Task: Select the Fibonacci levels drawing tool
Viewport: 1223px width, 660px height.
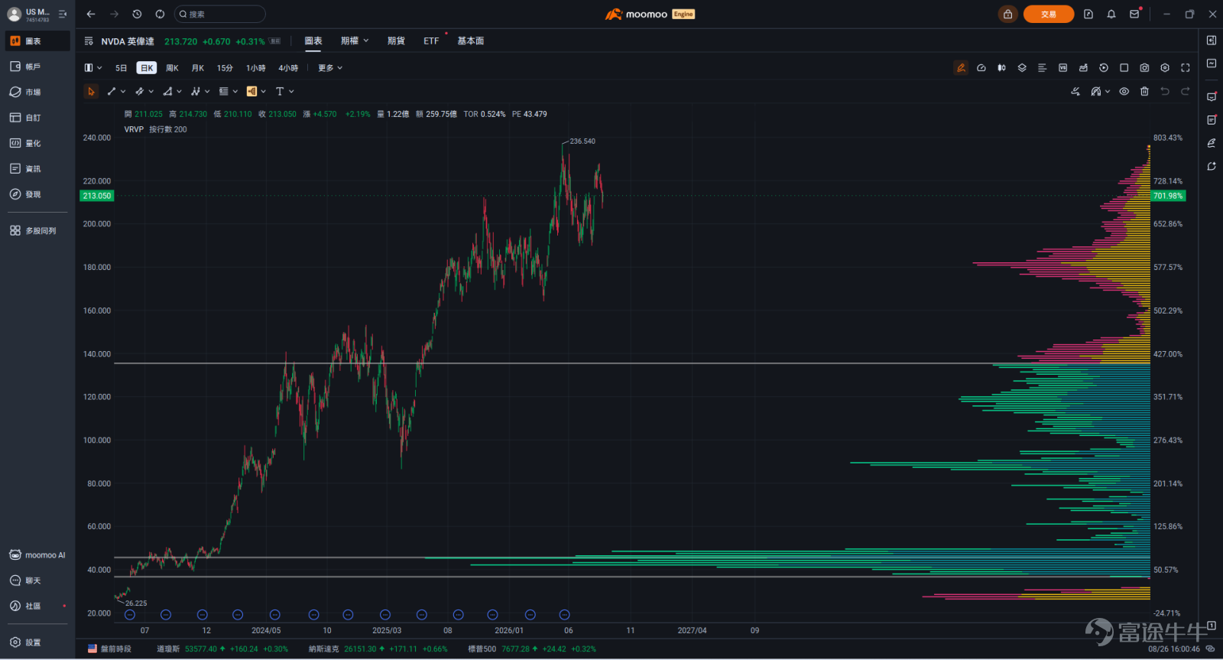Action: point(224,91)
